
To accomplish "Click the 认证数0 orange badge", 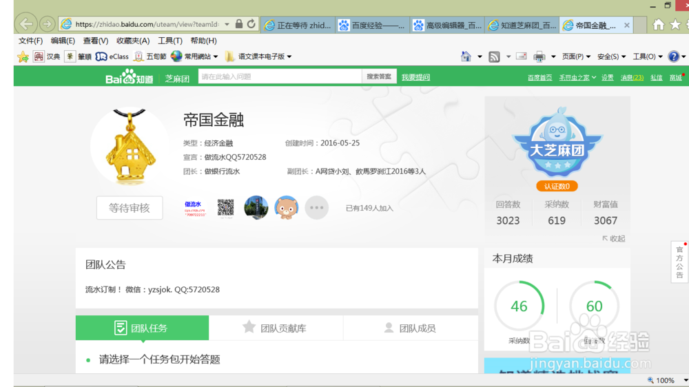I will (557, 186).
